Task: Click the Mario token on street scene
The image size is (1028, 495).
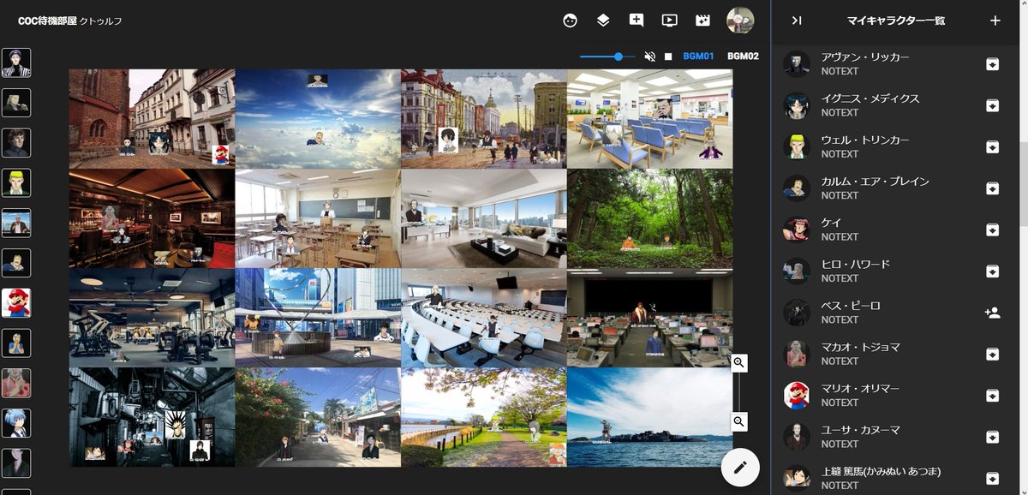Action: tap(221, 155)
